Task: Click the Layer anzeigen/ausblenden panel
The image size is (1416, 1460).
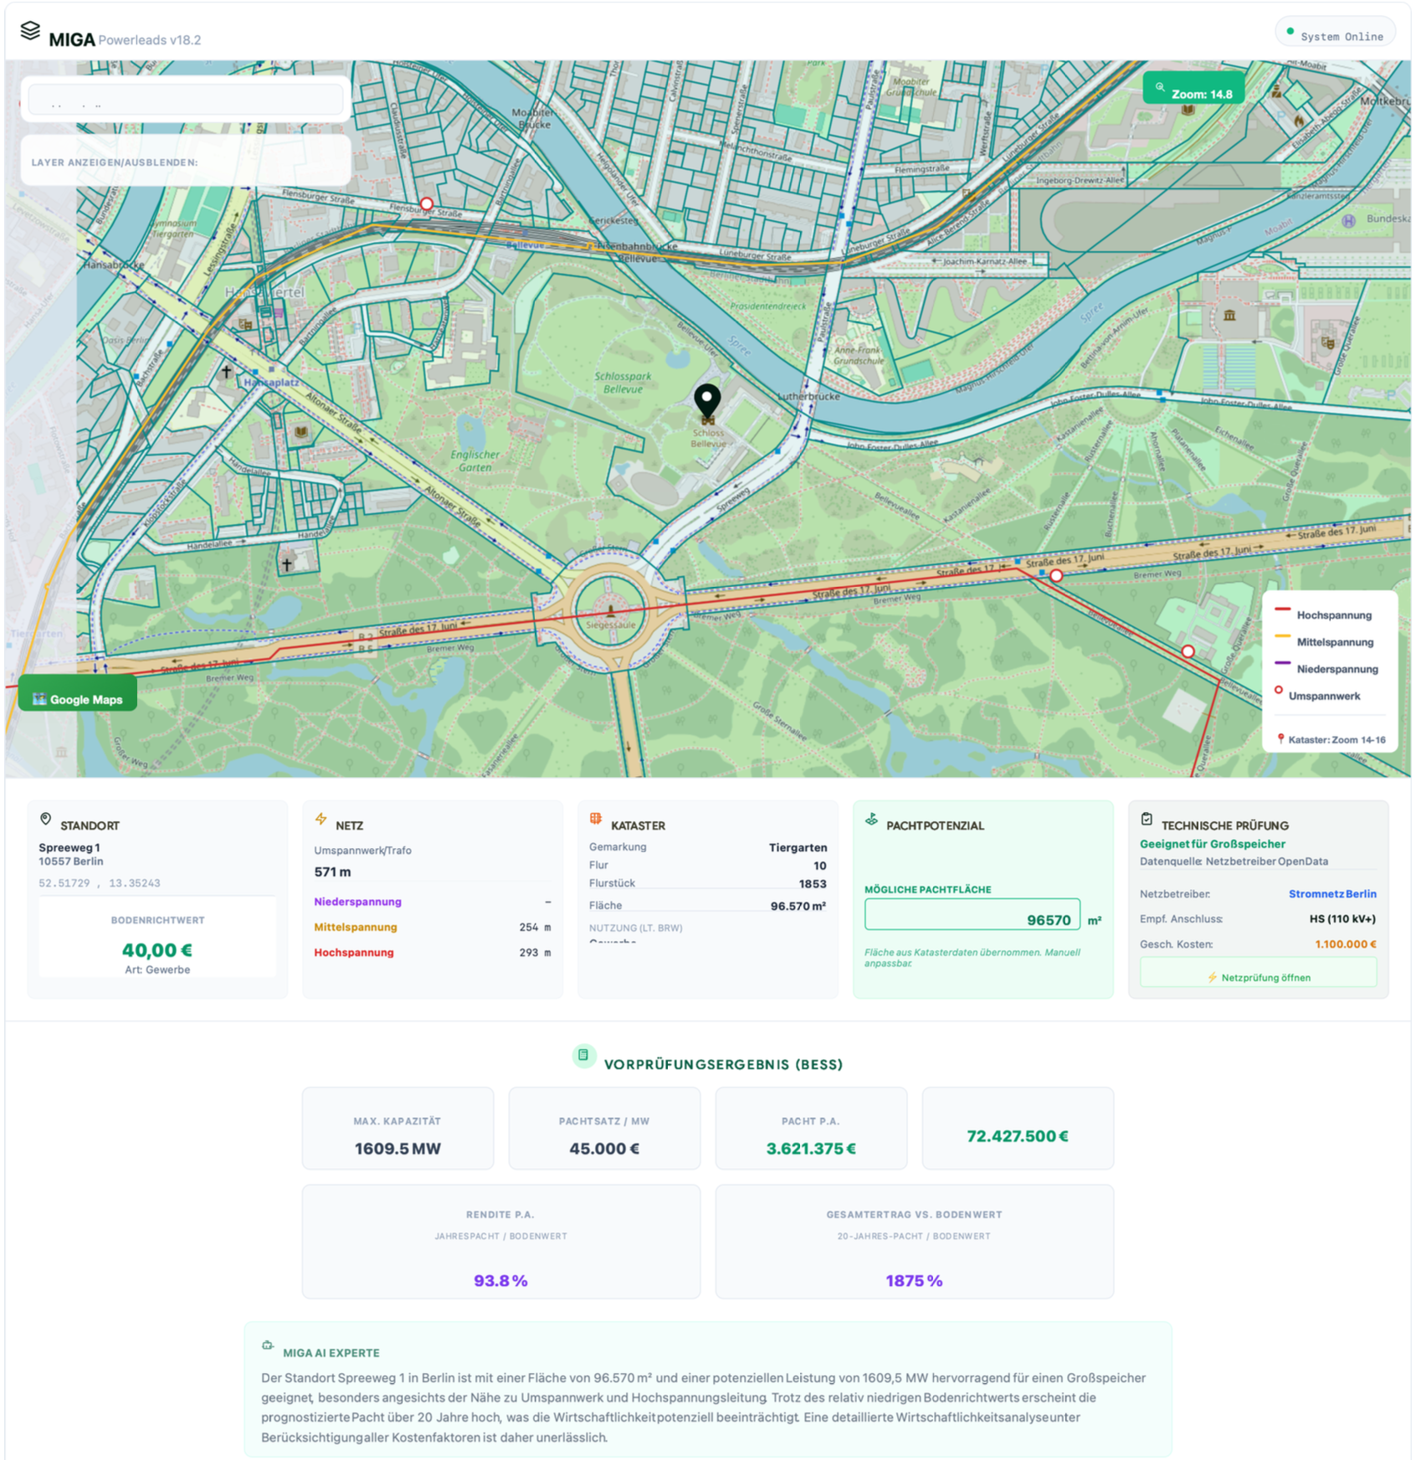Action: click(x=186, y=161)
